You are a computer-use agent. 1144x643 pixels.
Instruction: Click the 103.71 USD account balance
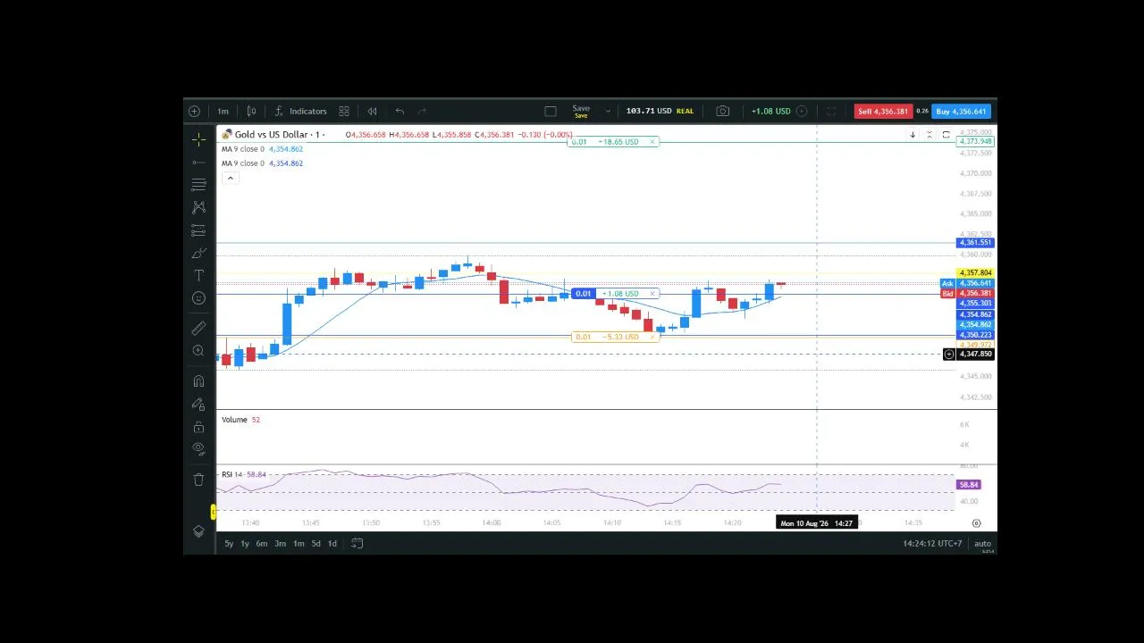(649, 112)
